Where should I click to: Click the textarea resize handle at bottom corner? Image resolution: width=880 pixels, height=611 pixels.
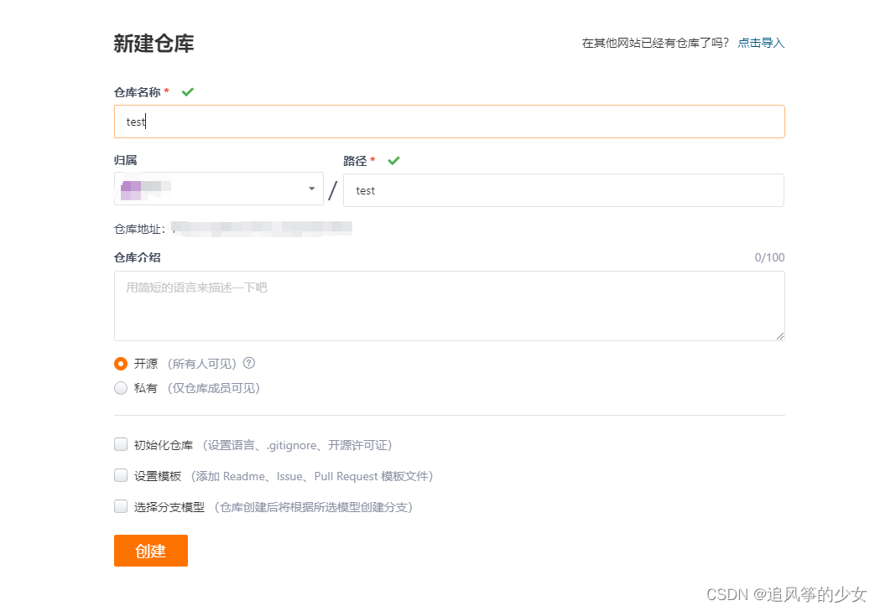781,338
